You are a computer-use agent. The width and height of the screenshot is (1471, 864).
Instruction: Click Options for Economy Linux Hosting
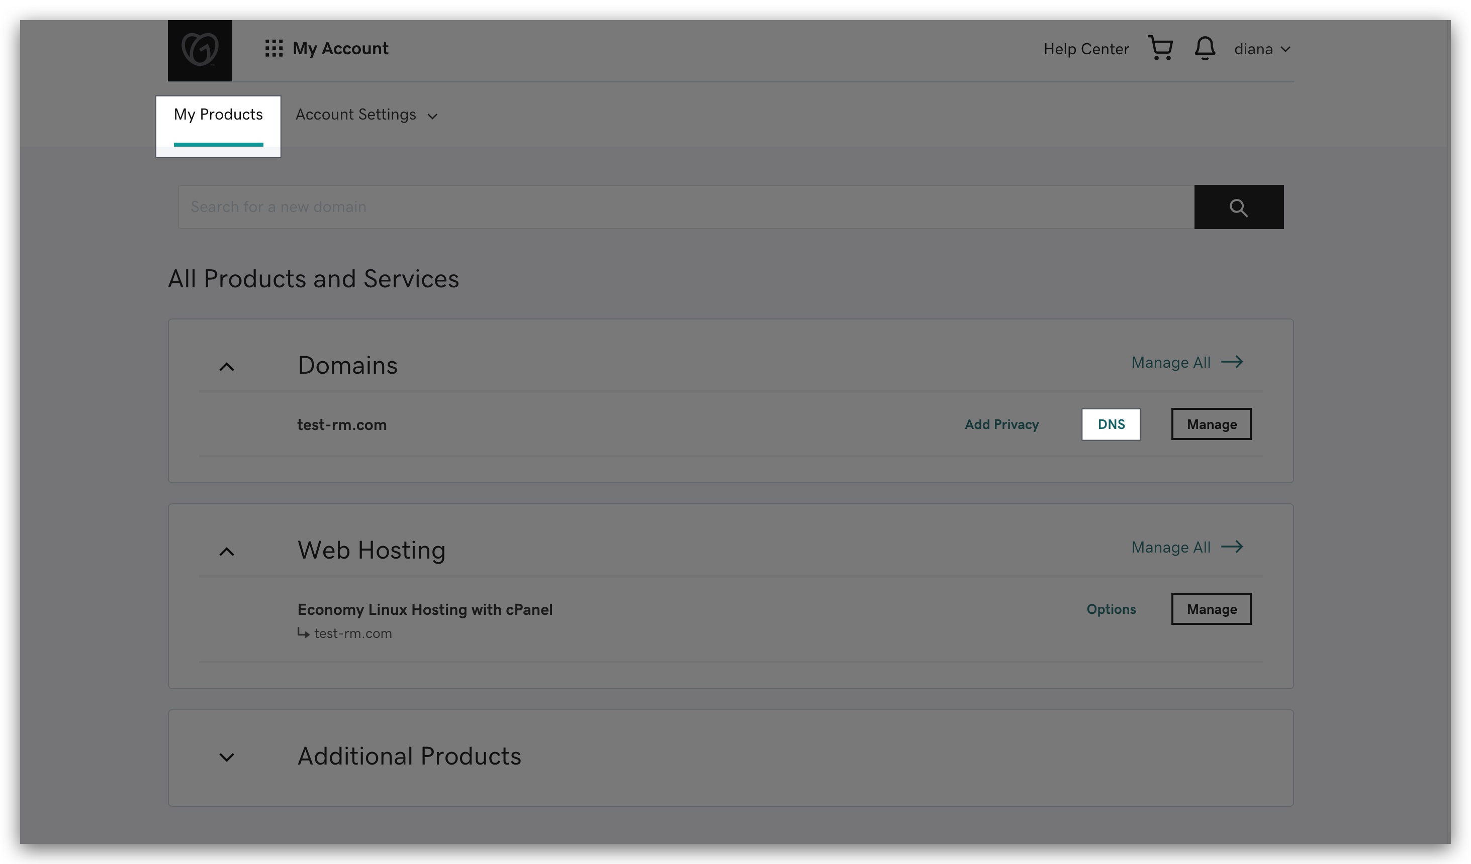pyautogui.click(x=1111, y=608)
